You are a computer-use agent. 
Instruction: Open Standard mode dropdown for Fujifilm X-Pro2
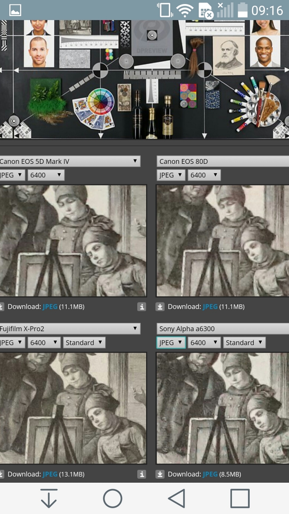84,343
